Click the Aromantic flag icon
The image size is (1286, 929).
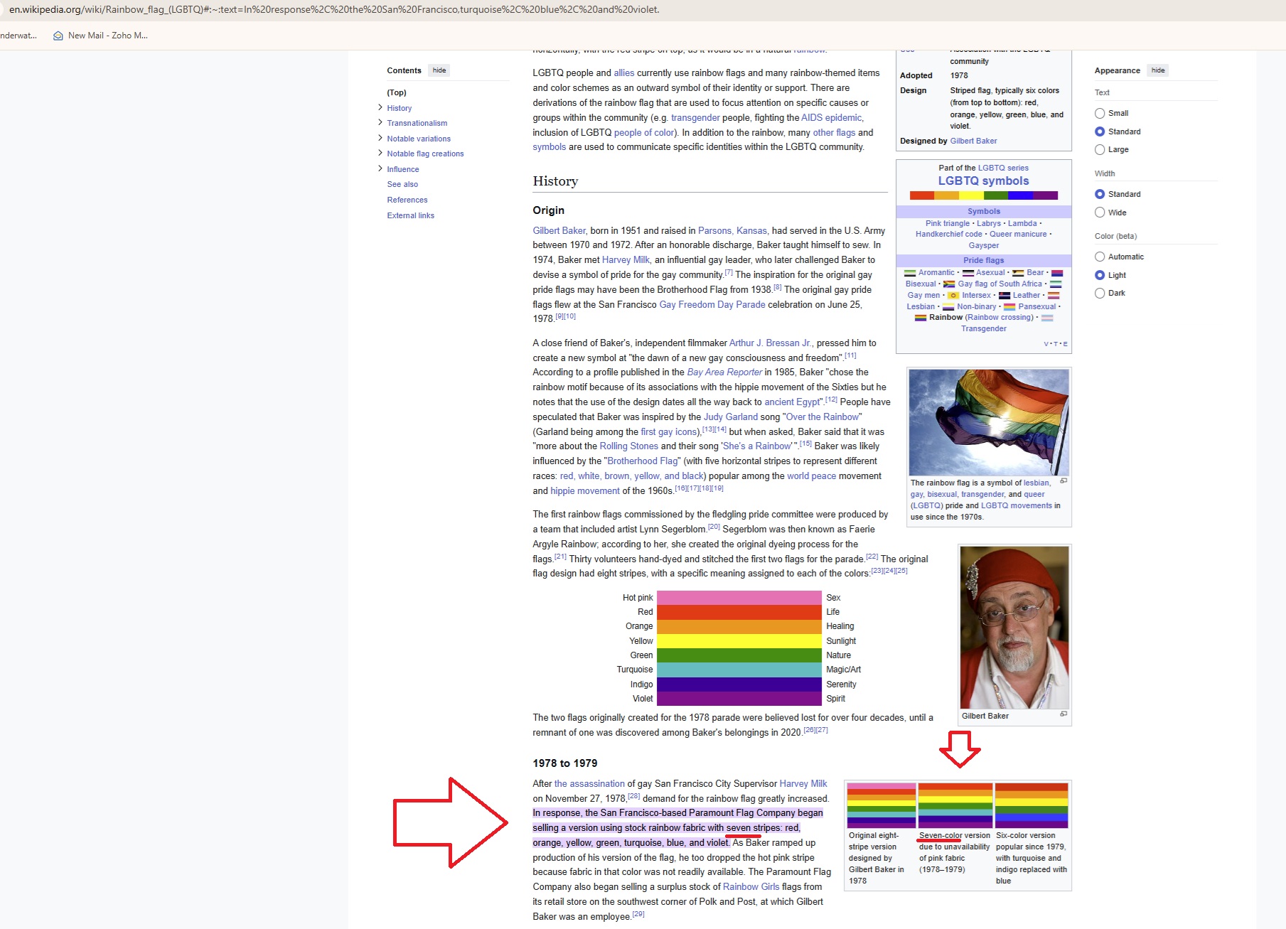pyautogui.click(x=910, y=273)
